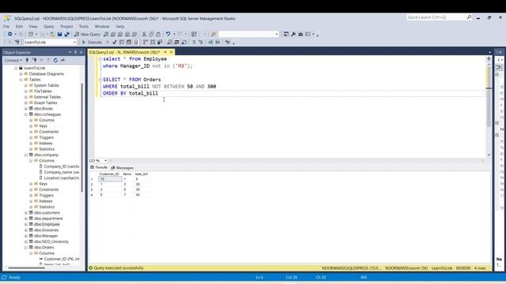The width and height of the screenshot is (506, 284).
Task: Click the Parse query checkmark icon
Action: coord(114,42)
